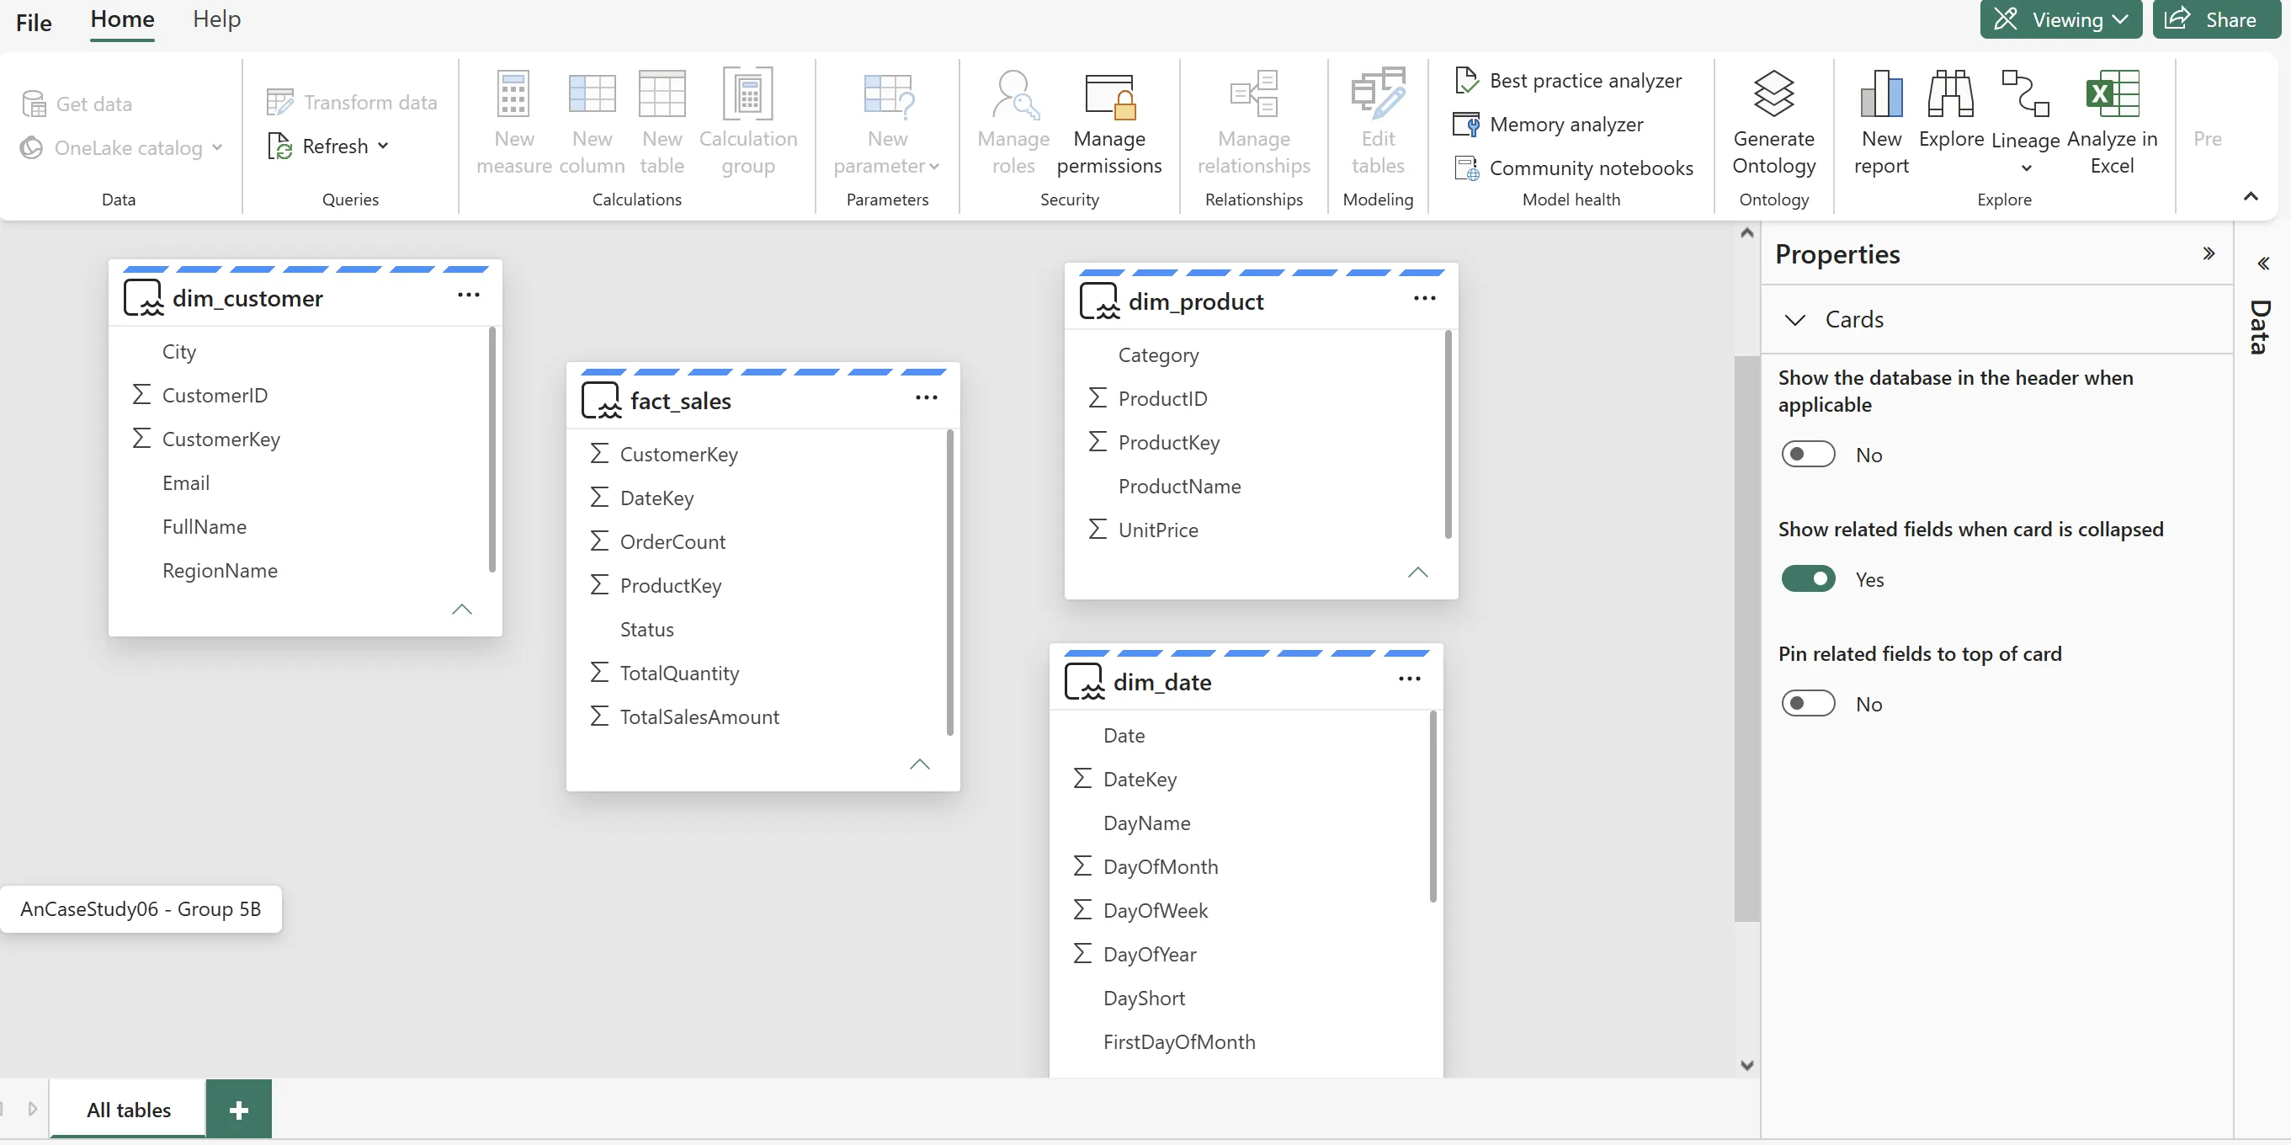The width and height of the screenshot is (2291, 1145).
Task: Switch to the Help ribbon tab
Action: [216, 19]
